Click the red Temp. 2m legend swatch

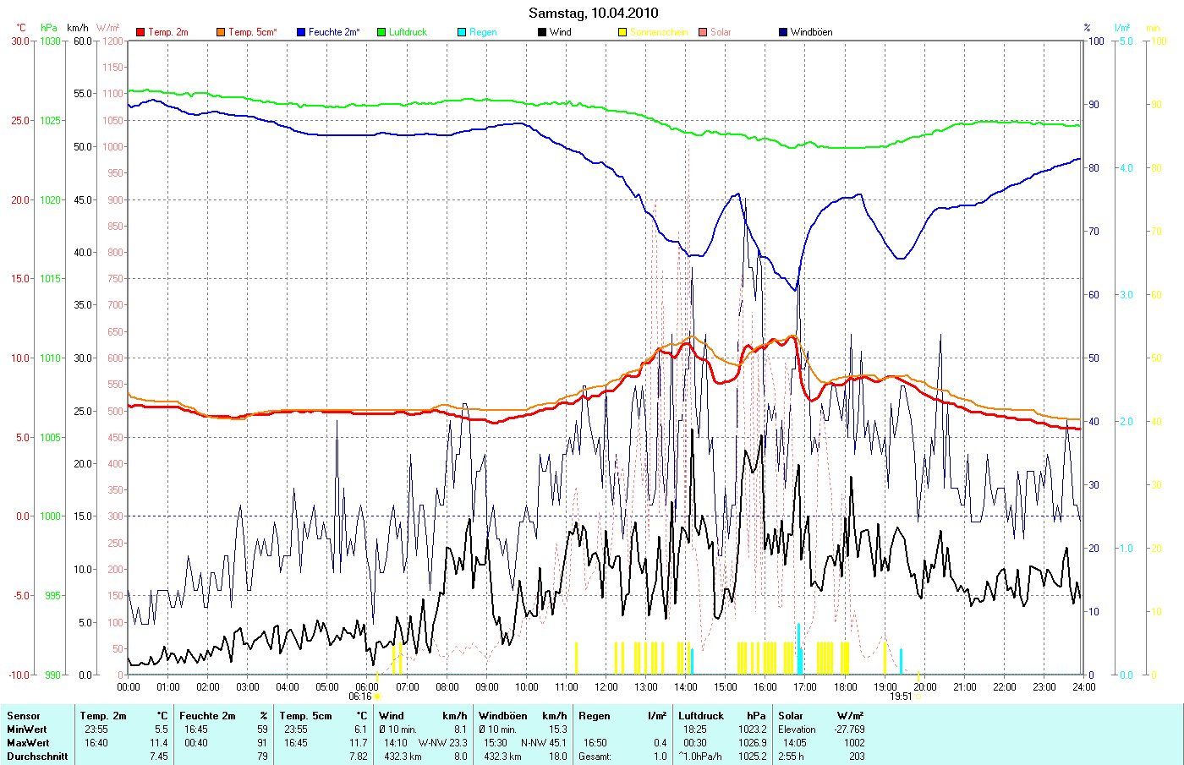(140, 32)
